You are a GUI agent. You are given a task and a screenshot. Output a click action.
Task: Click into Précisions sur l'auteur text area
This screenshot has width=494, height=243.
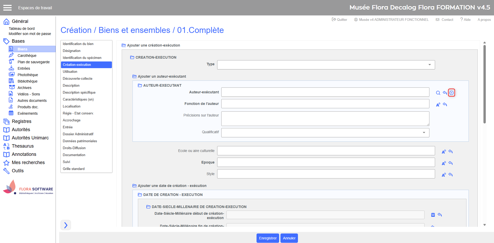point(325,119)
